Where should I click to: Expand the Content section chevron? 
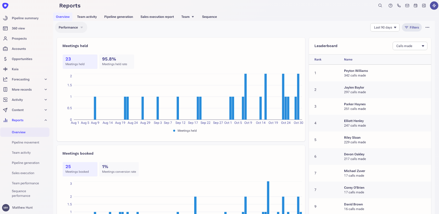(x=46, y=110)
